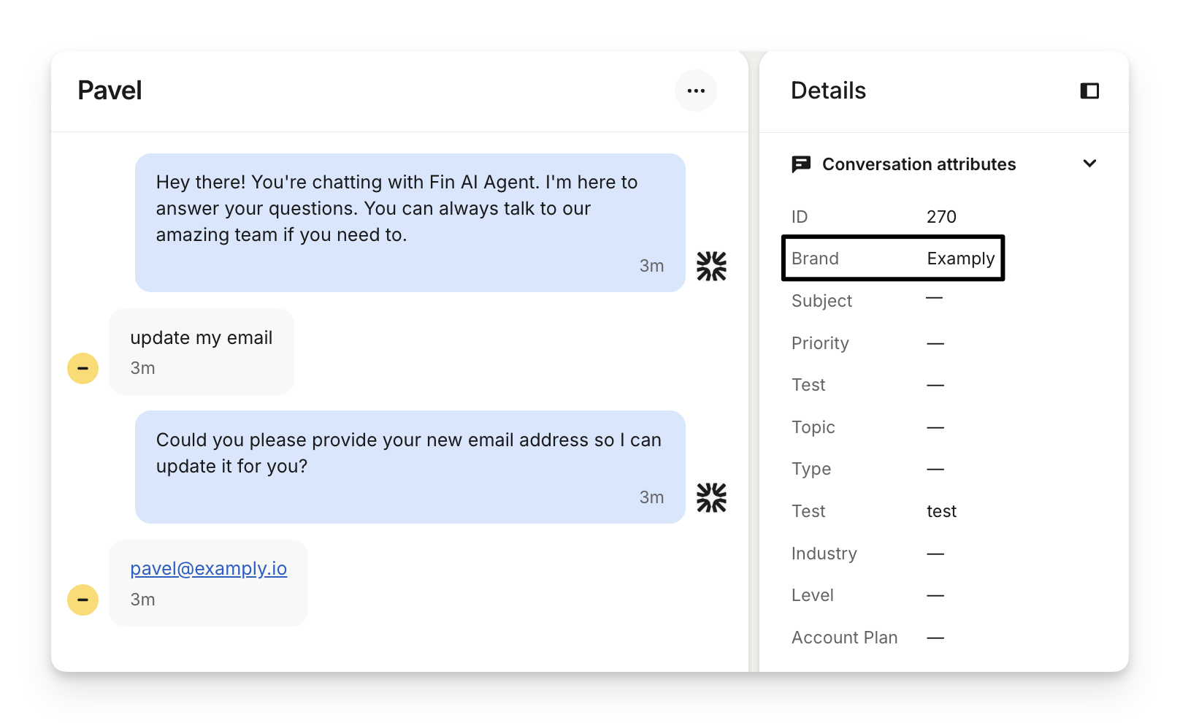Set the Topic attribute value
The width and height of the screenshot is (1180, 723).
935,427
